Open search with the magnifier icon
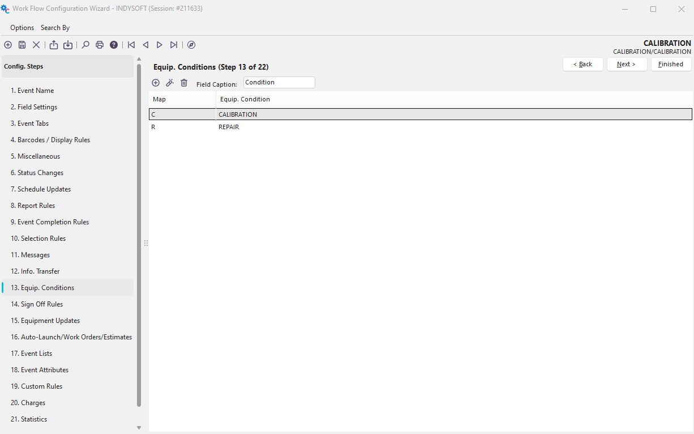694x434 pixels. point(85,45)
